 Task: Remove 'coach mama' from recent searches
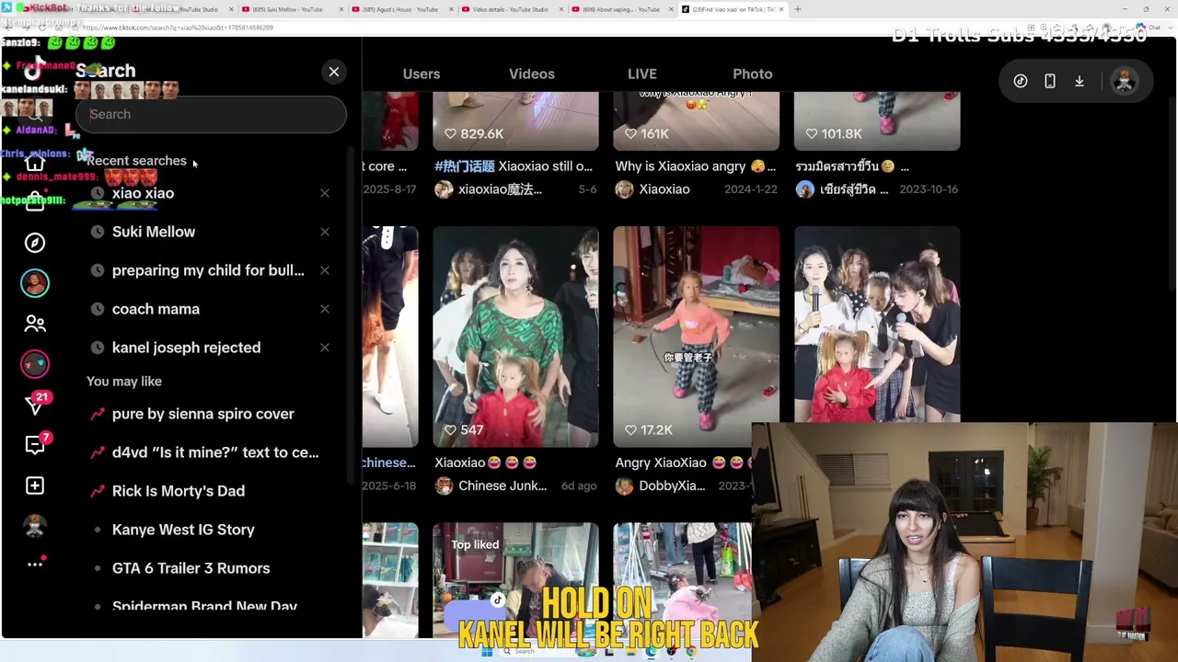coord(325,309)
